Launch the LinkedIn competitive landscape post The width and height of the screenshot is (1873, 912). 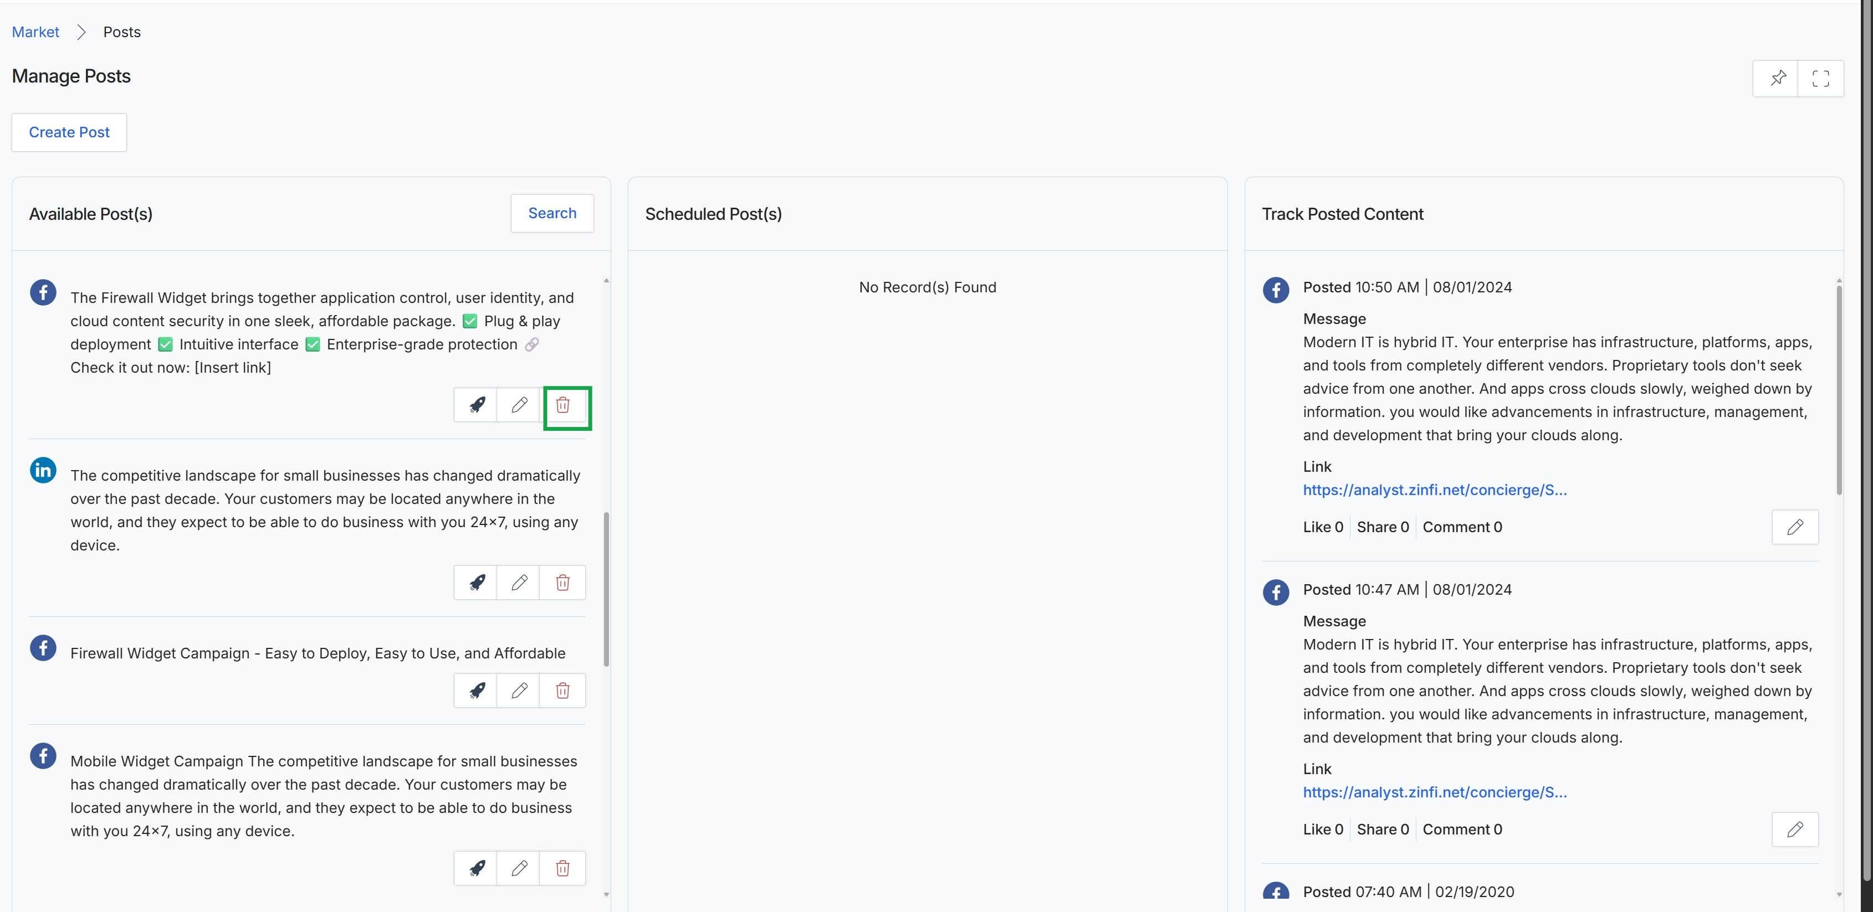coord(476,582)
